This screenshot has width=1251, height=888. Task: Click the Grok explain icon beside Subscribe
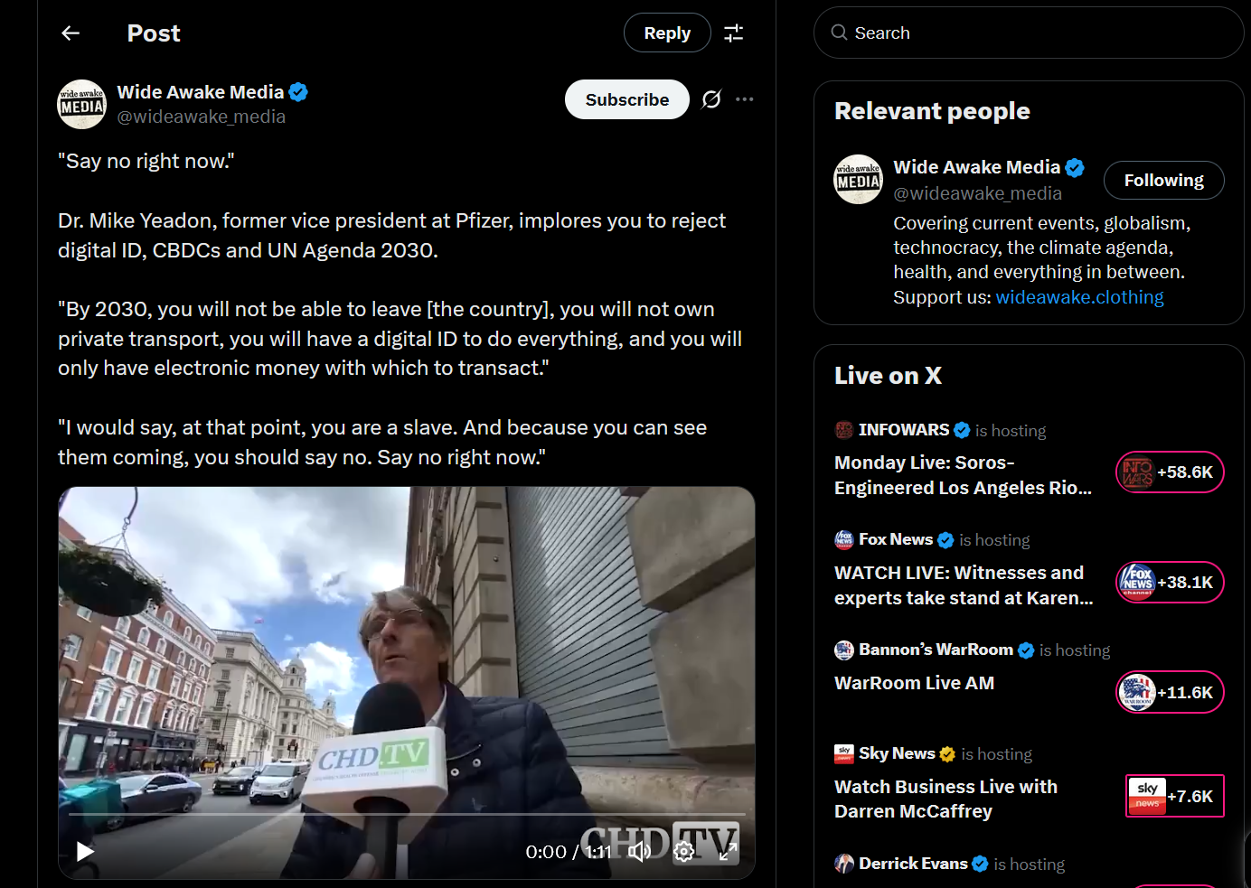(x=711, y=99)
